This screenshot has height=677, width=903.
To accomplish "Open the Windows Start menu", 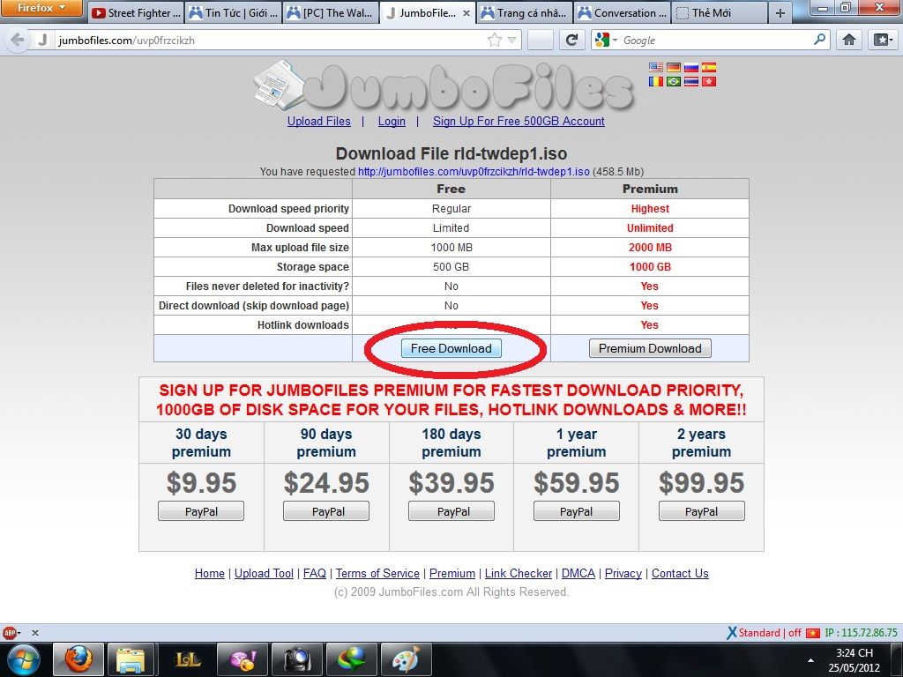I will 23,659.
